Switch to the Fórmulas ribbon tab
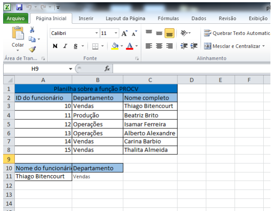Viewport: 274px width, 211px height. tap(168, 18)
